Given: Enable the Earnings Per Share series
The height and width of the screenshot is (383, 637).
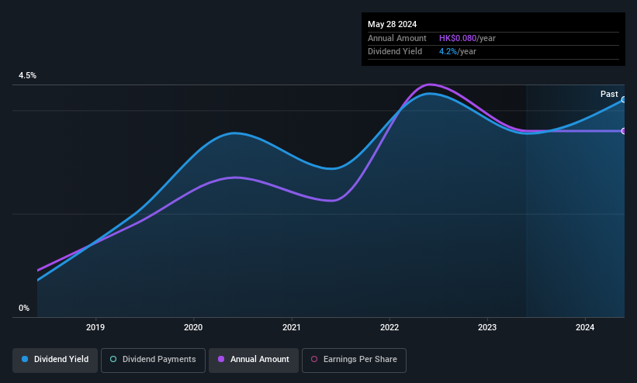Looking at the screenshot, I should [x=354, y=360].
